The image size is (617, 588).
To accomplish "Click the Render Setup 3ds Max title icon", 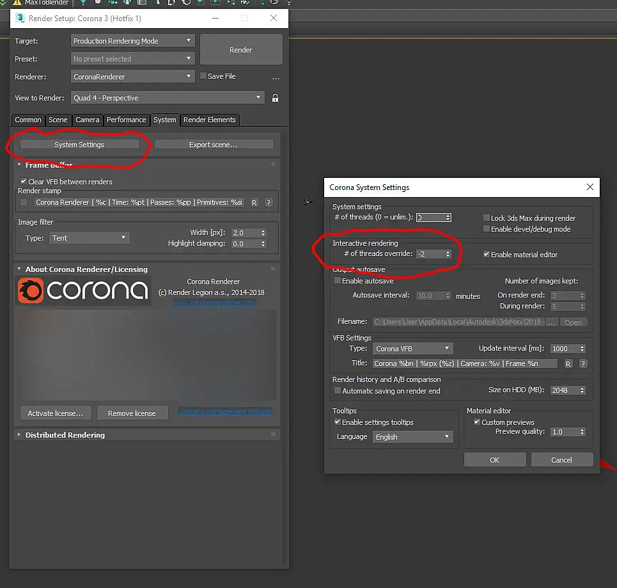I will 20,18.
